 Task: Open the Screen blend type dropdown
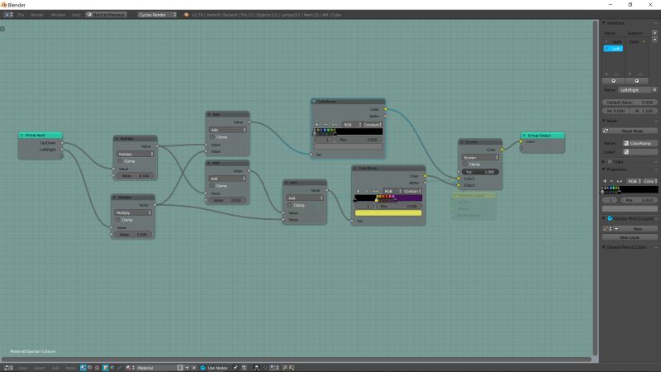click(481, 157)
